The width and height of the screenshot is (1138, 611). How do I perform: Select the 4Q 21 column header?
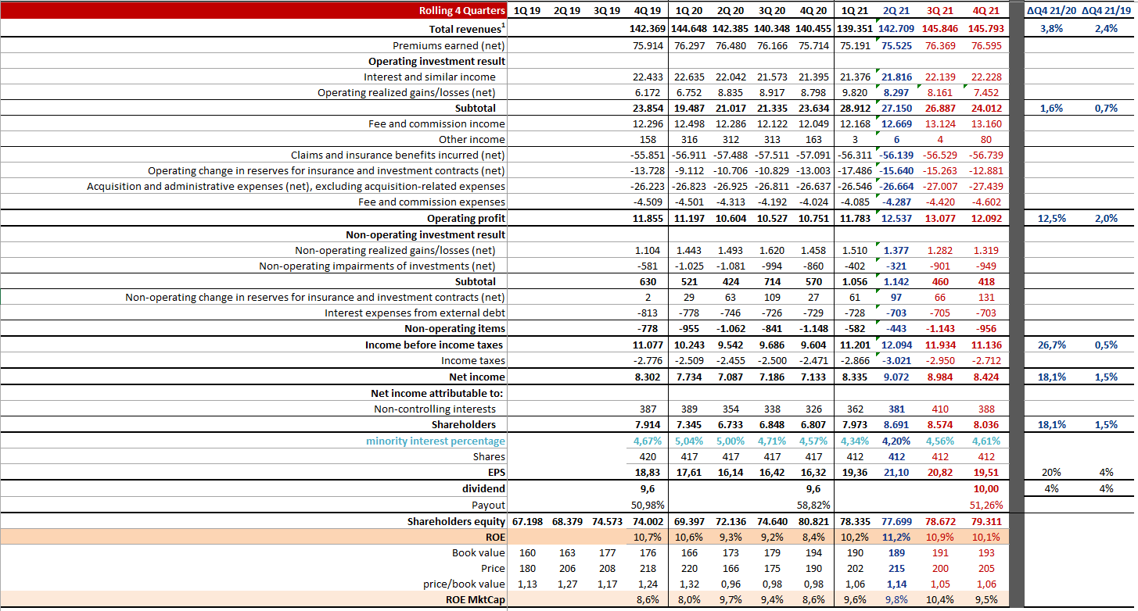coord(985,11)
